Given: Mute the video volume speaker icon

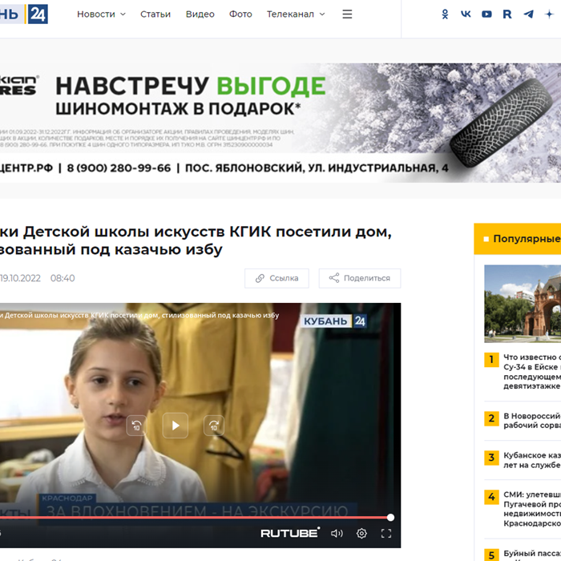Looking at the screenshot, I should (x=337, y=534).
